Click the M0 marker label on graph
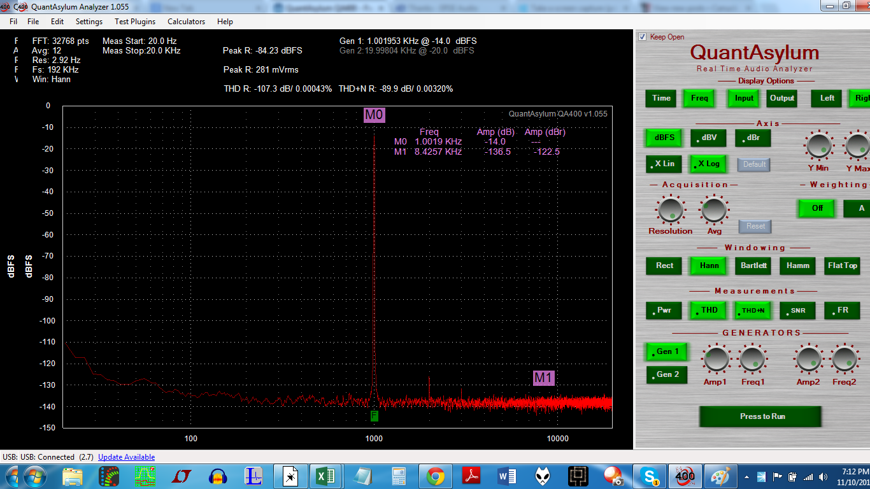The image size is (870, 489). [374, 115]
